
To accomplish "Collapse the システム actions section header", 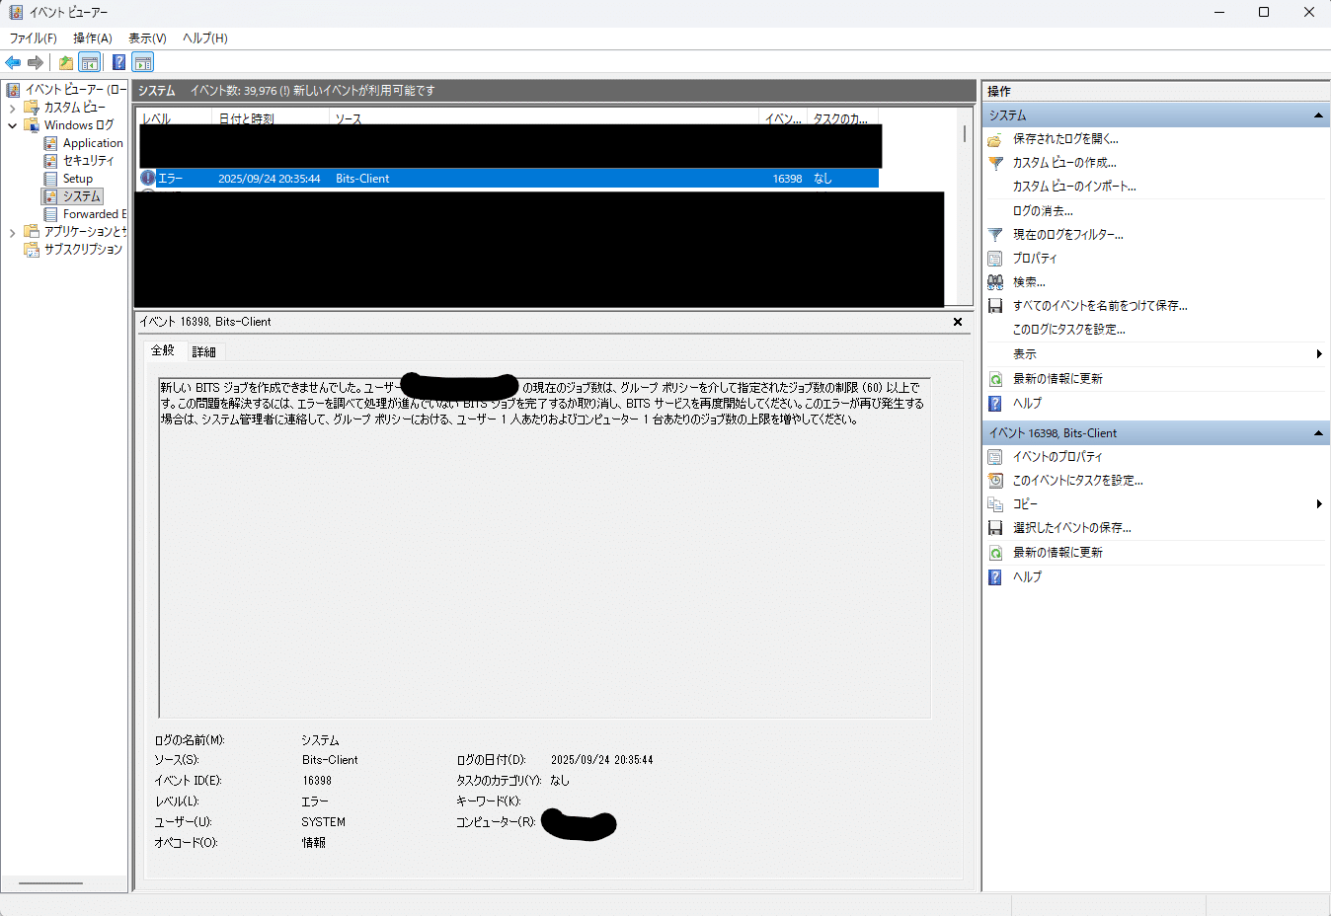I will point(1317,114).
